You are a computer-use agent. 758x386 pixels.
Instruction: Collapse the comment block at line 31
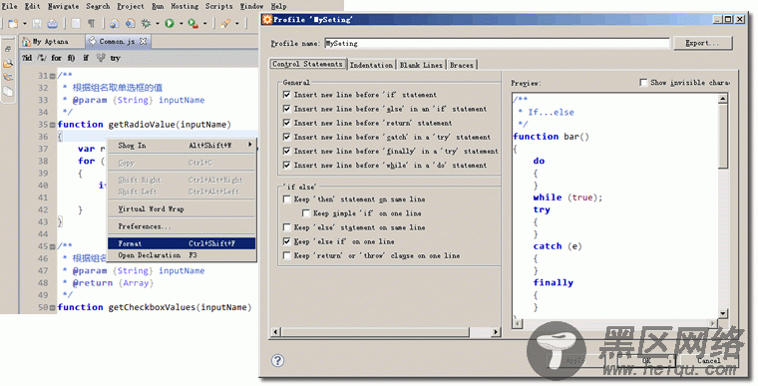pyautogui.click(x=52, y=76)
